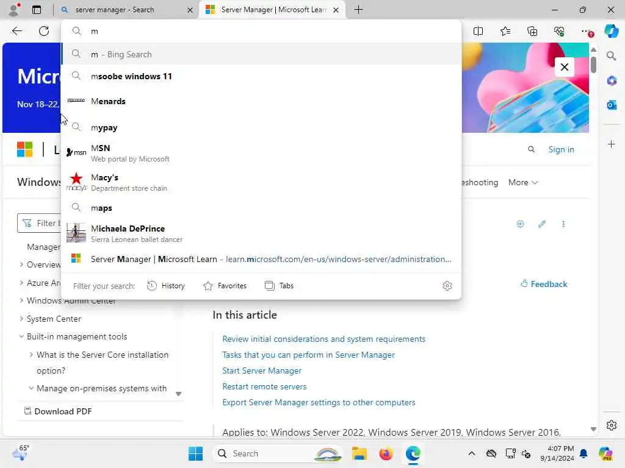Open Restart remote servers link
This screenshot has width=625, height=468.
pyautogui.click(x=264, y=386)
